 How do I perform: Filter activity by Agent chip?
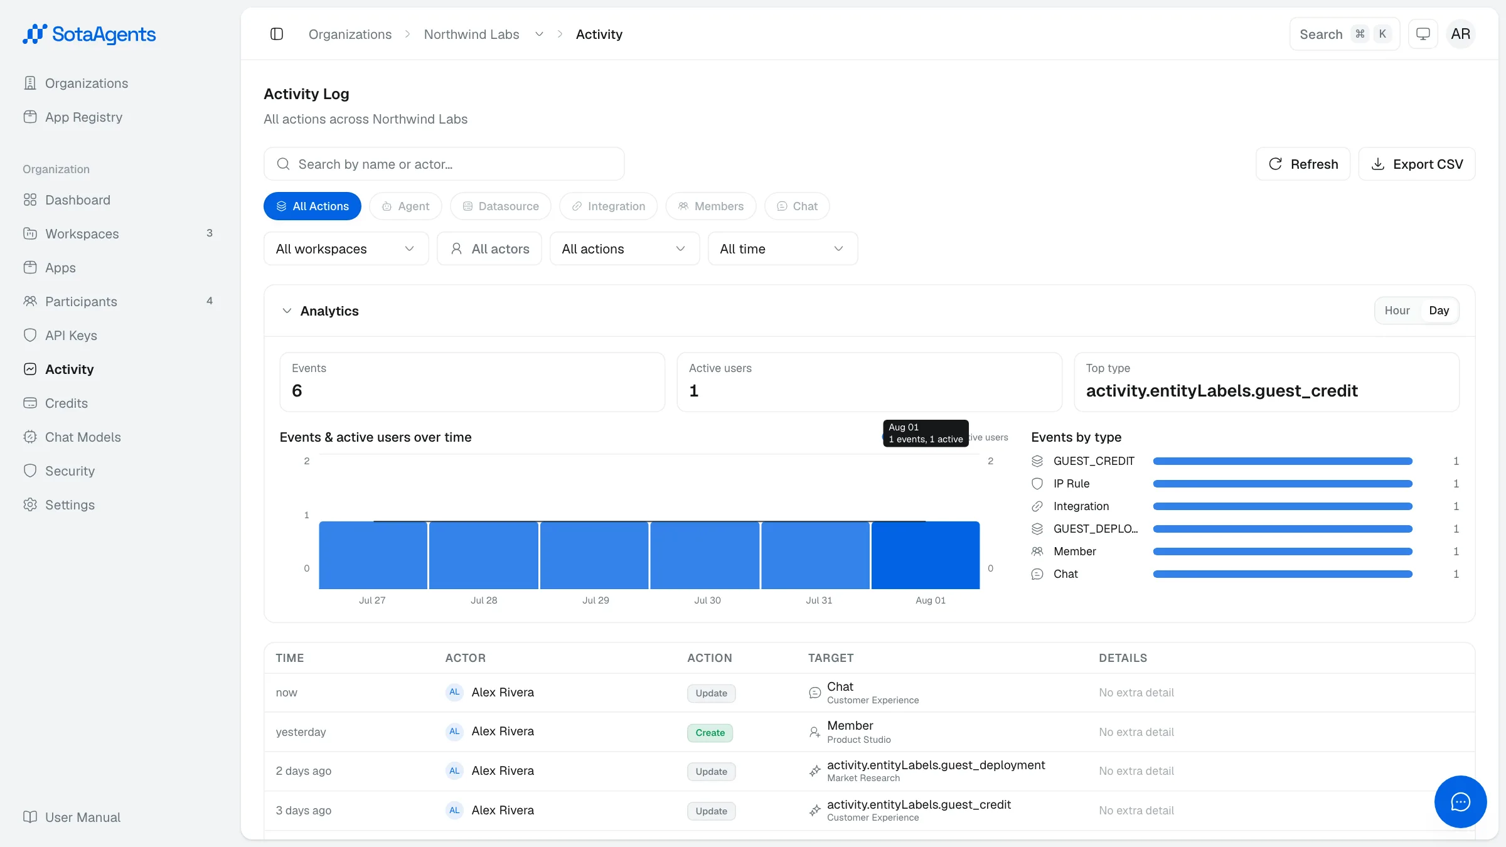[405, 206]
